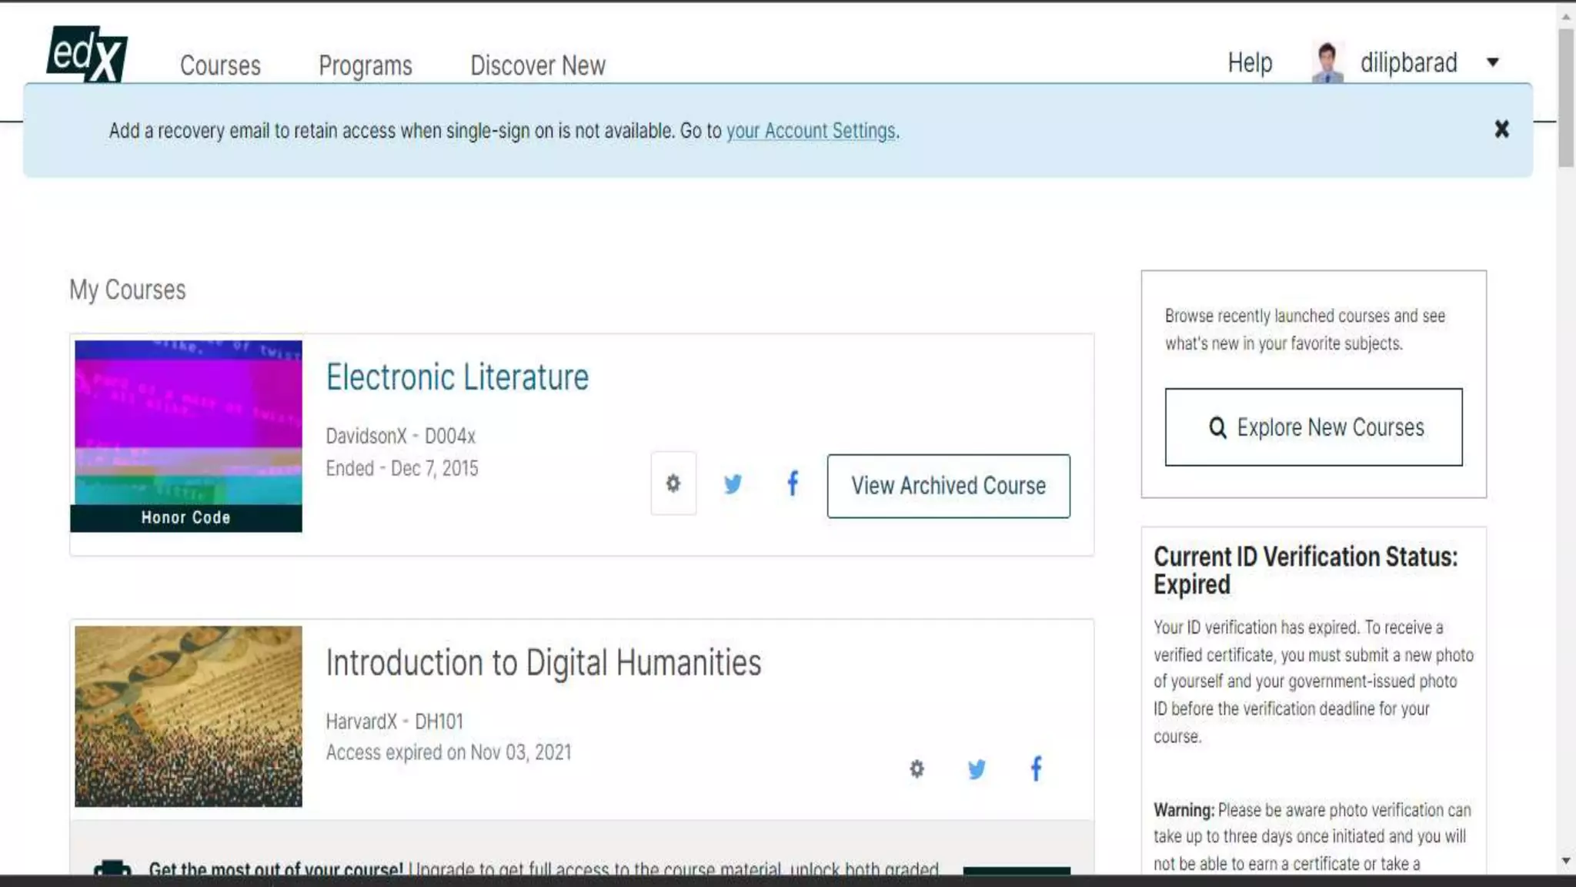Click the dilipbarad profile avatar
Screen dimensions: 1576x887
1327,62
